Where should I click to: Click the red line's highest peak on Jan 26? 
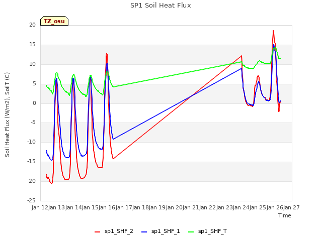tap(273, 31)
